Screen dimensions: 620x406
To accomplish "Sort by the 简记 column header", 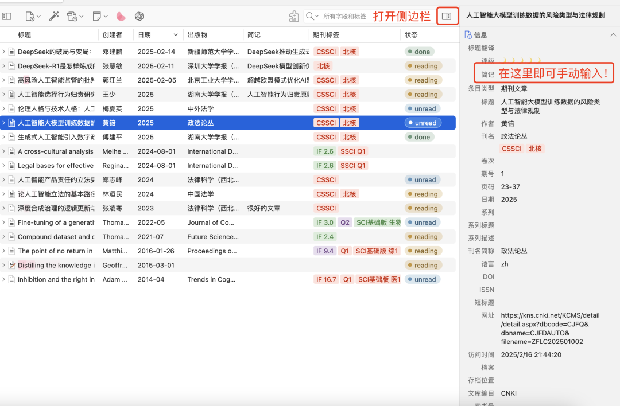I will 254,35.
